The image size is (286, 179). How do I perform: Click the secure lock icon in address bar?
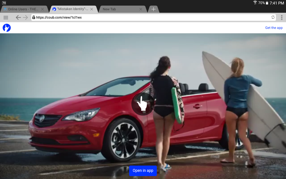tap(33, 17)
